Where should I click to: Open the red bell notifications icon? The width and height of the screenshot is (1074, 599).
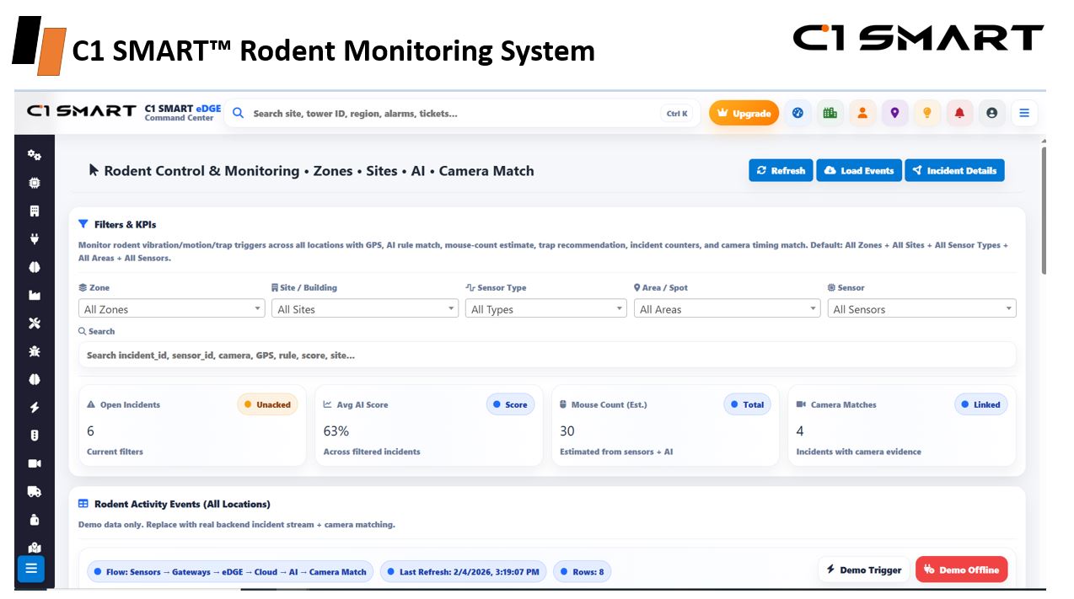pos(959,113)
